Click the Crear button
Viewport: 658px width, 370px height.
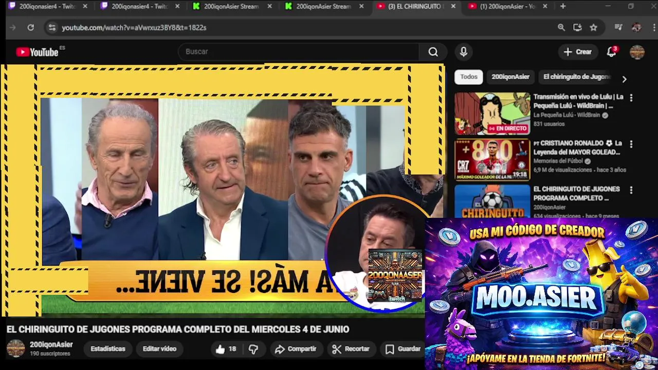(577, 51)
